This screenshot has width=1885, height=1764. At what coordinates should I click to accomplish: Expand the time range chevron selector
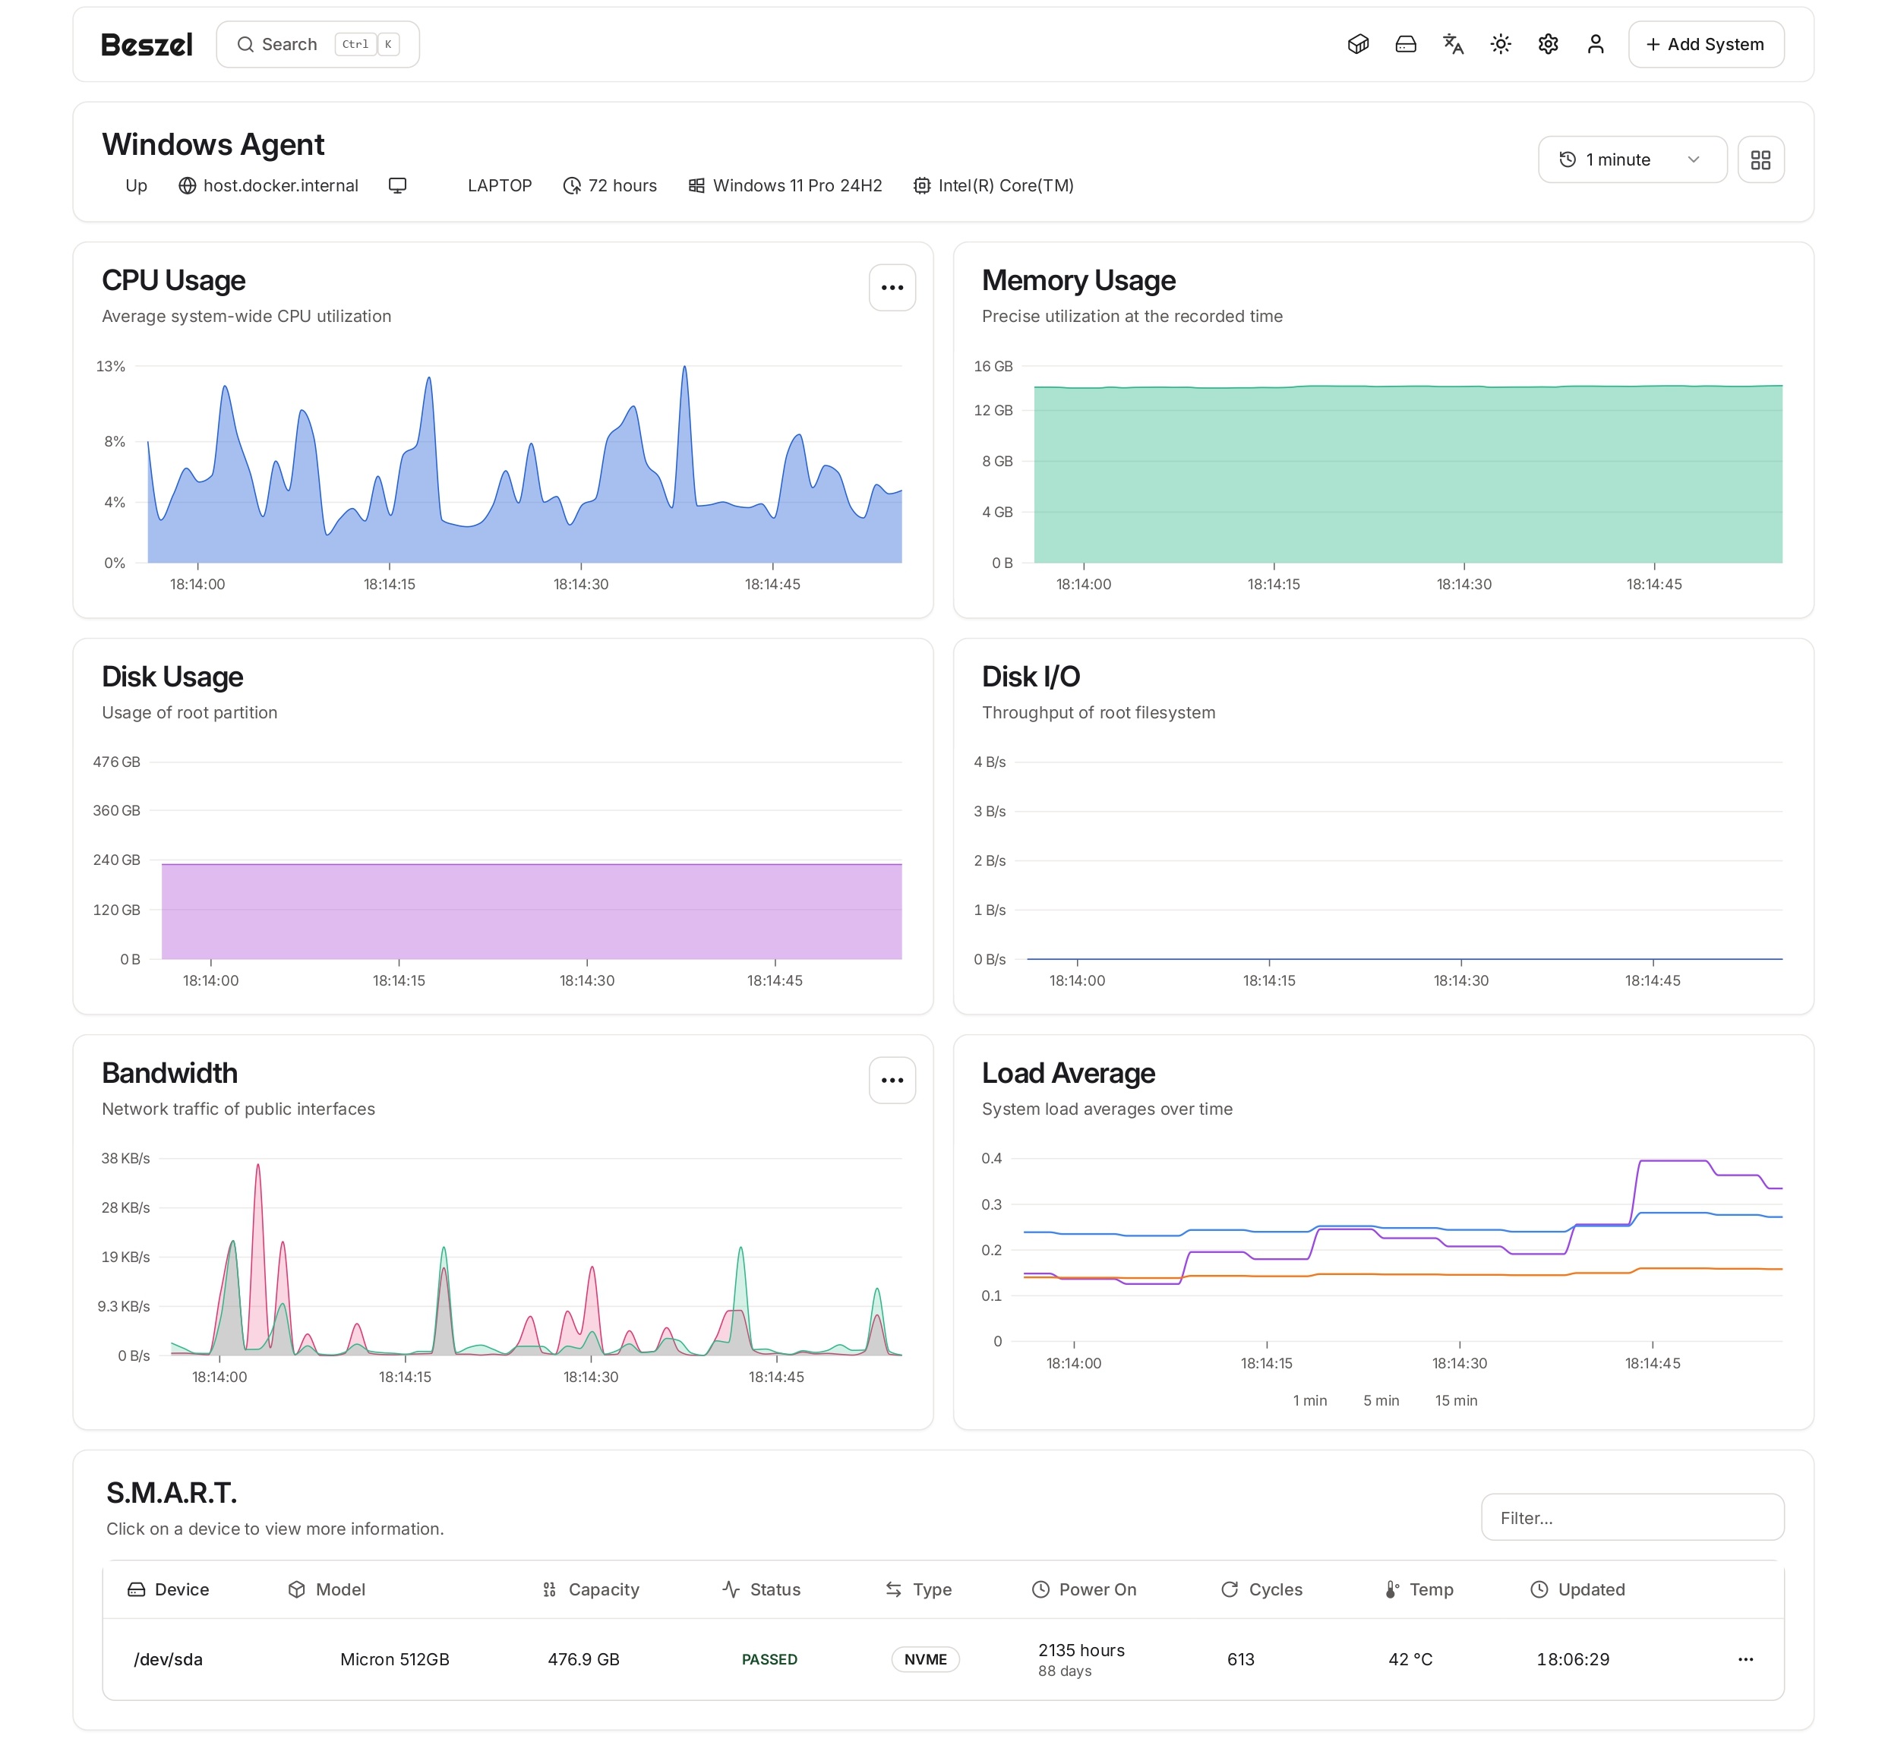click(x=1695, y=159)
